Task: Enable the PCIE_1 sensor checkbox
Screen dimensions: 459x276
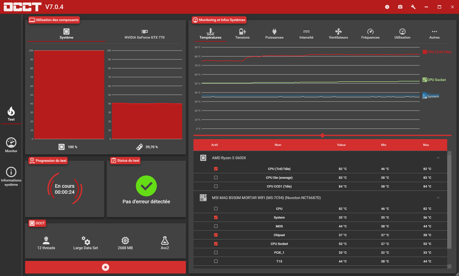Action: (x=216, y=252)
